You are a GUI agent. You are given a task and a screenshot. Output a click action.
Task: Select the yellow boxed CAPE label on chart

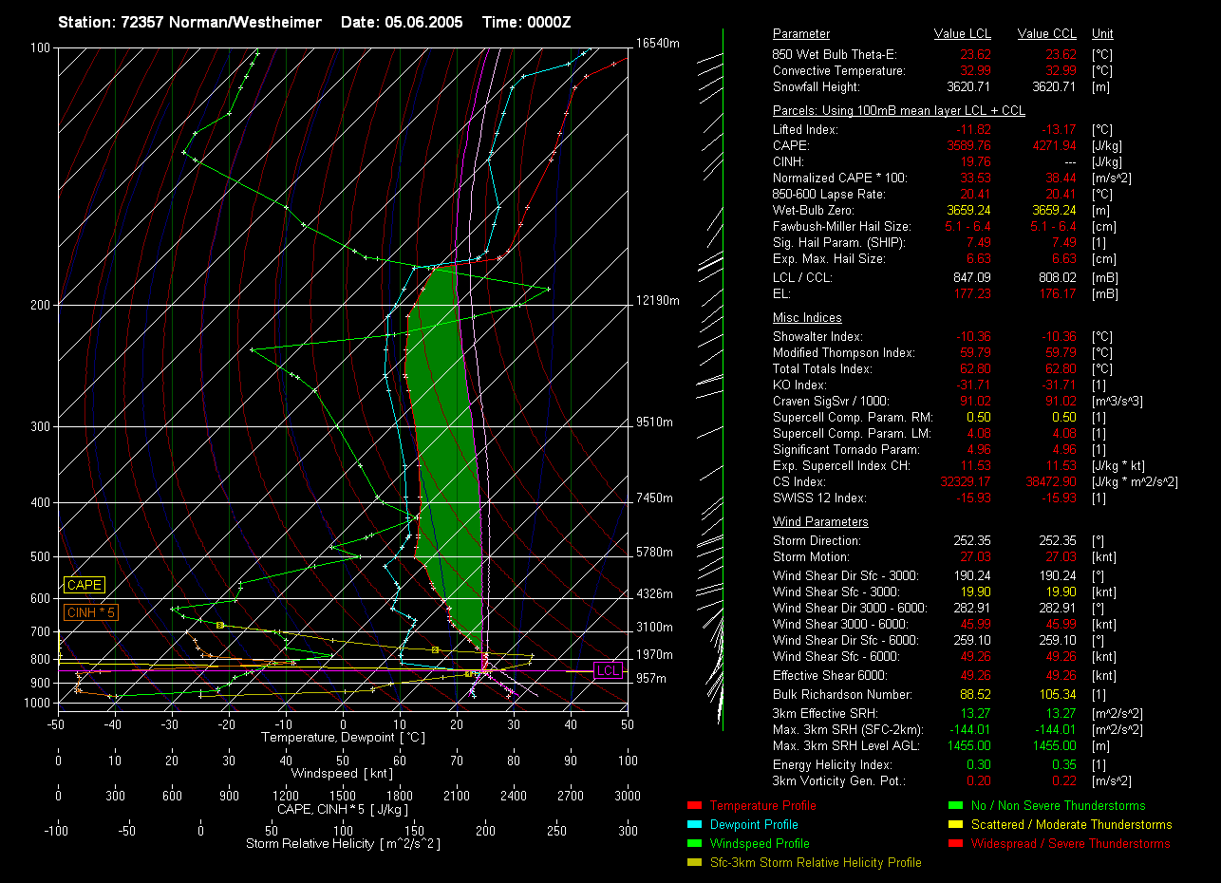click(85, 586)
